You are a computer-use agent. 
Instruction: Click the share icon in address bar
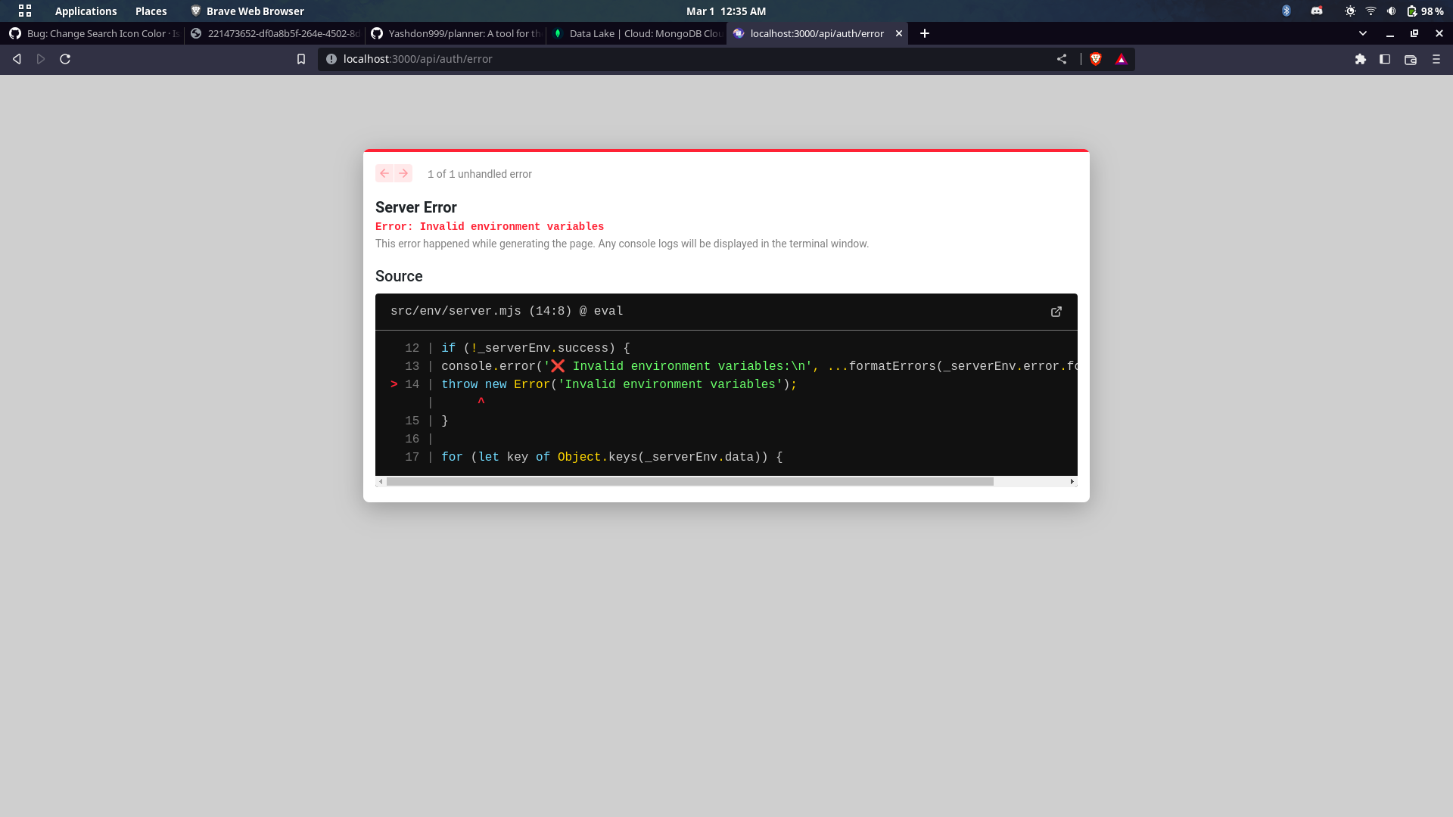click(x=1062, y=59)
